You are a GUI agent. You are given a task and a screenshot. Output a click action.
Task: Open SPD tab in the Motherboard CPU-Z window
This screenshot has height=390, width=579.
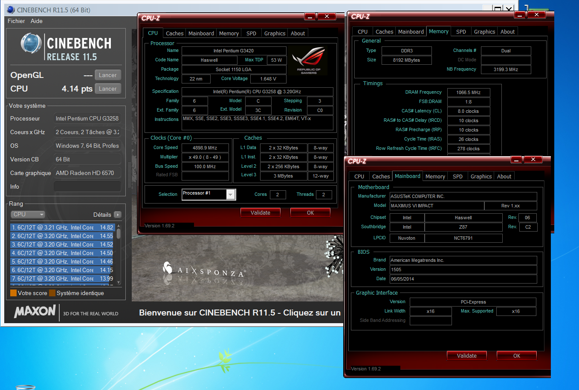tap(457, 176)
